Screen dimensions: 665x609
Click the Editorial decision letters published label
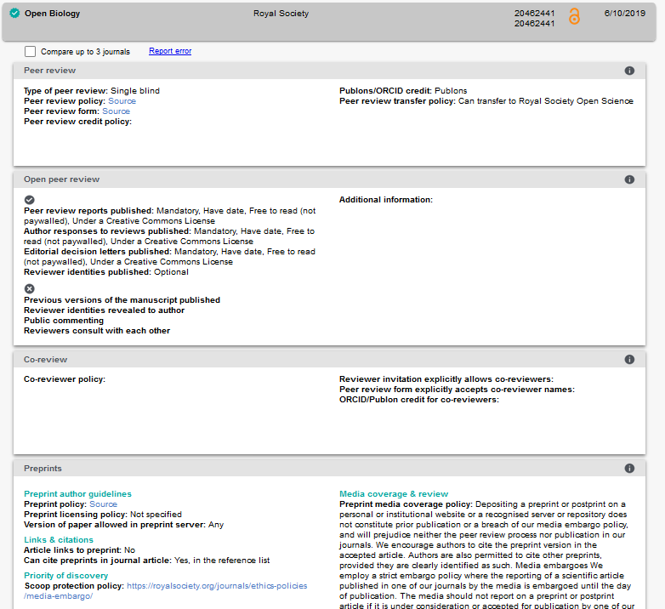pos(98,252)
